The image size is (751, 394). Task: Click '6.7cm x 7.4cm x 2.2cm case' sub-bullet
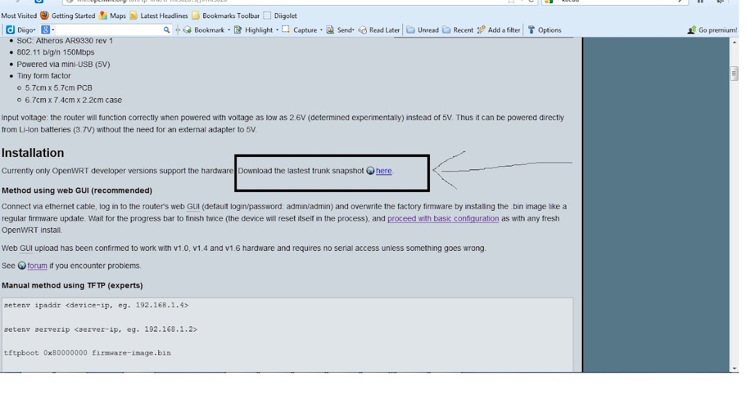coord(74,100)
